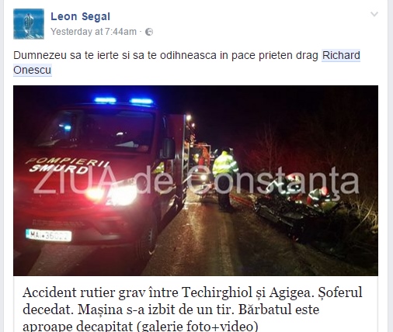Open the accident article headline link
Viewport: 393px width, 332px height.
click(193, 310)
